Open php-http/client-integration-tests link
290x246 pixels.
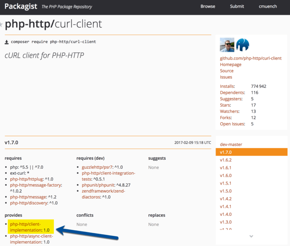pyautogui.click(x=108, y=176)
